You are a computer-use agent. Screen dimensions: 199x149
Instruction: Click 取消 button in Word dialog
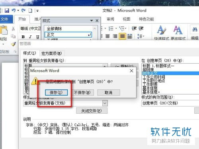pyautogui.click(x=109, y=93)
